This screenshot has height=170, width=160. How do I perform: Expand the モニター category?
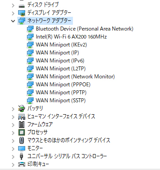point(13,149)
